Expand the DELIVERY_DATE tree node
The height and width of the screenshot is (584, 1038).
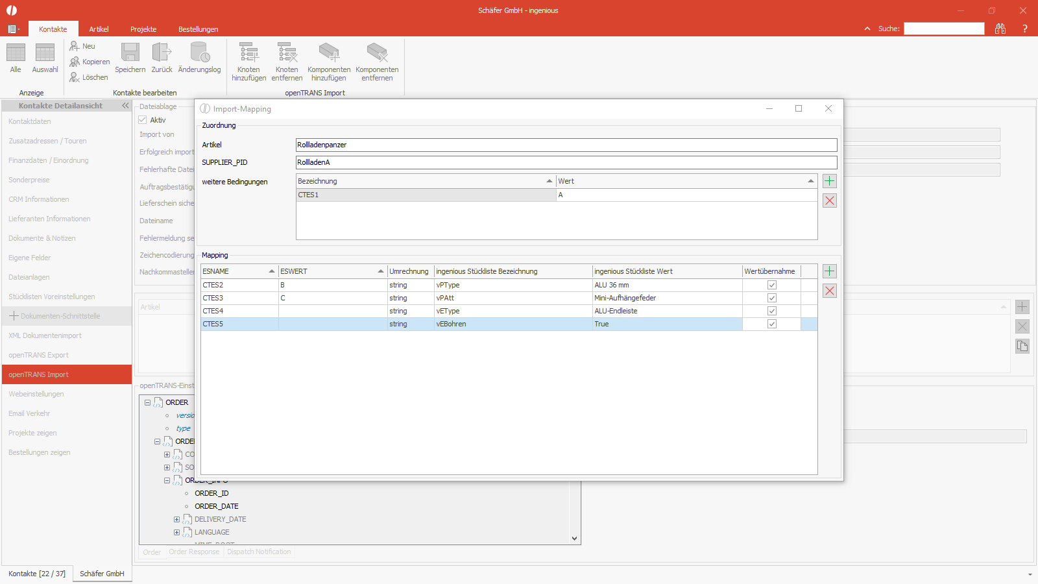click(176, 519)
